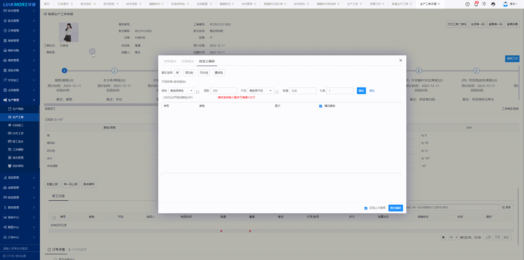Image resolution: width=524 pixels, height=260 pixels.
Task: Click the gear settings icon near pagination
Action: click(x=443, y=237)
